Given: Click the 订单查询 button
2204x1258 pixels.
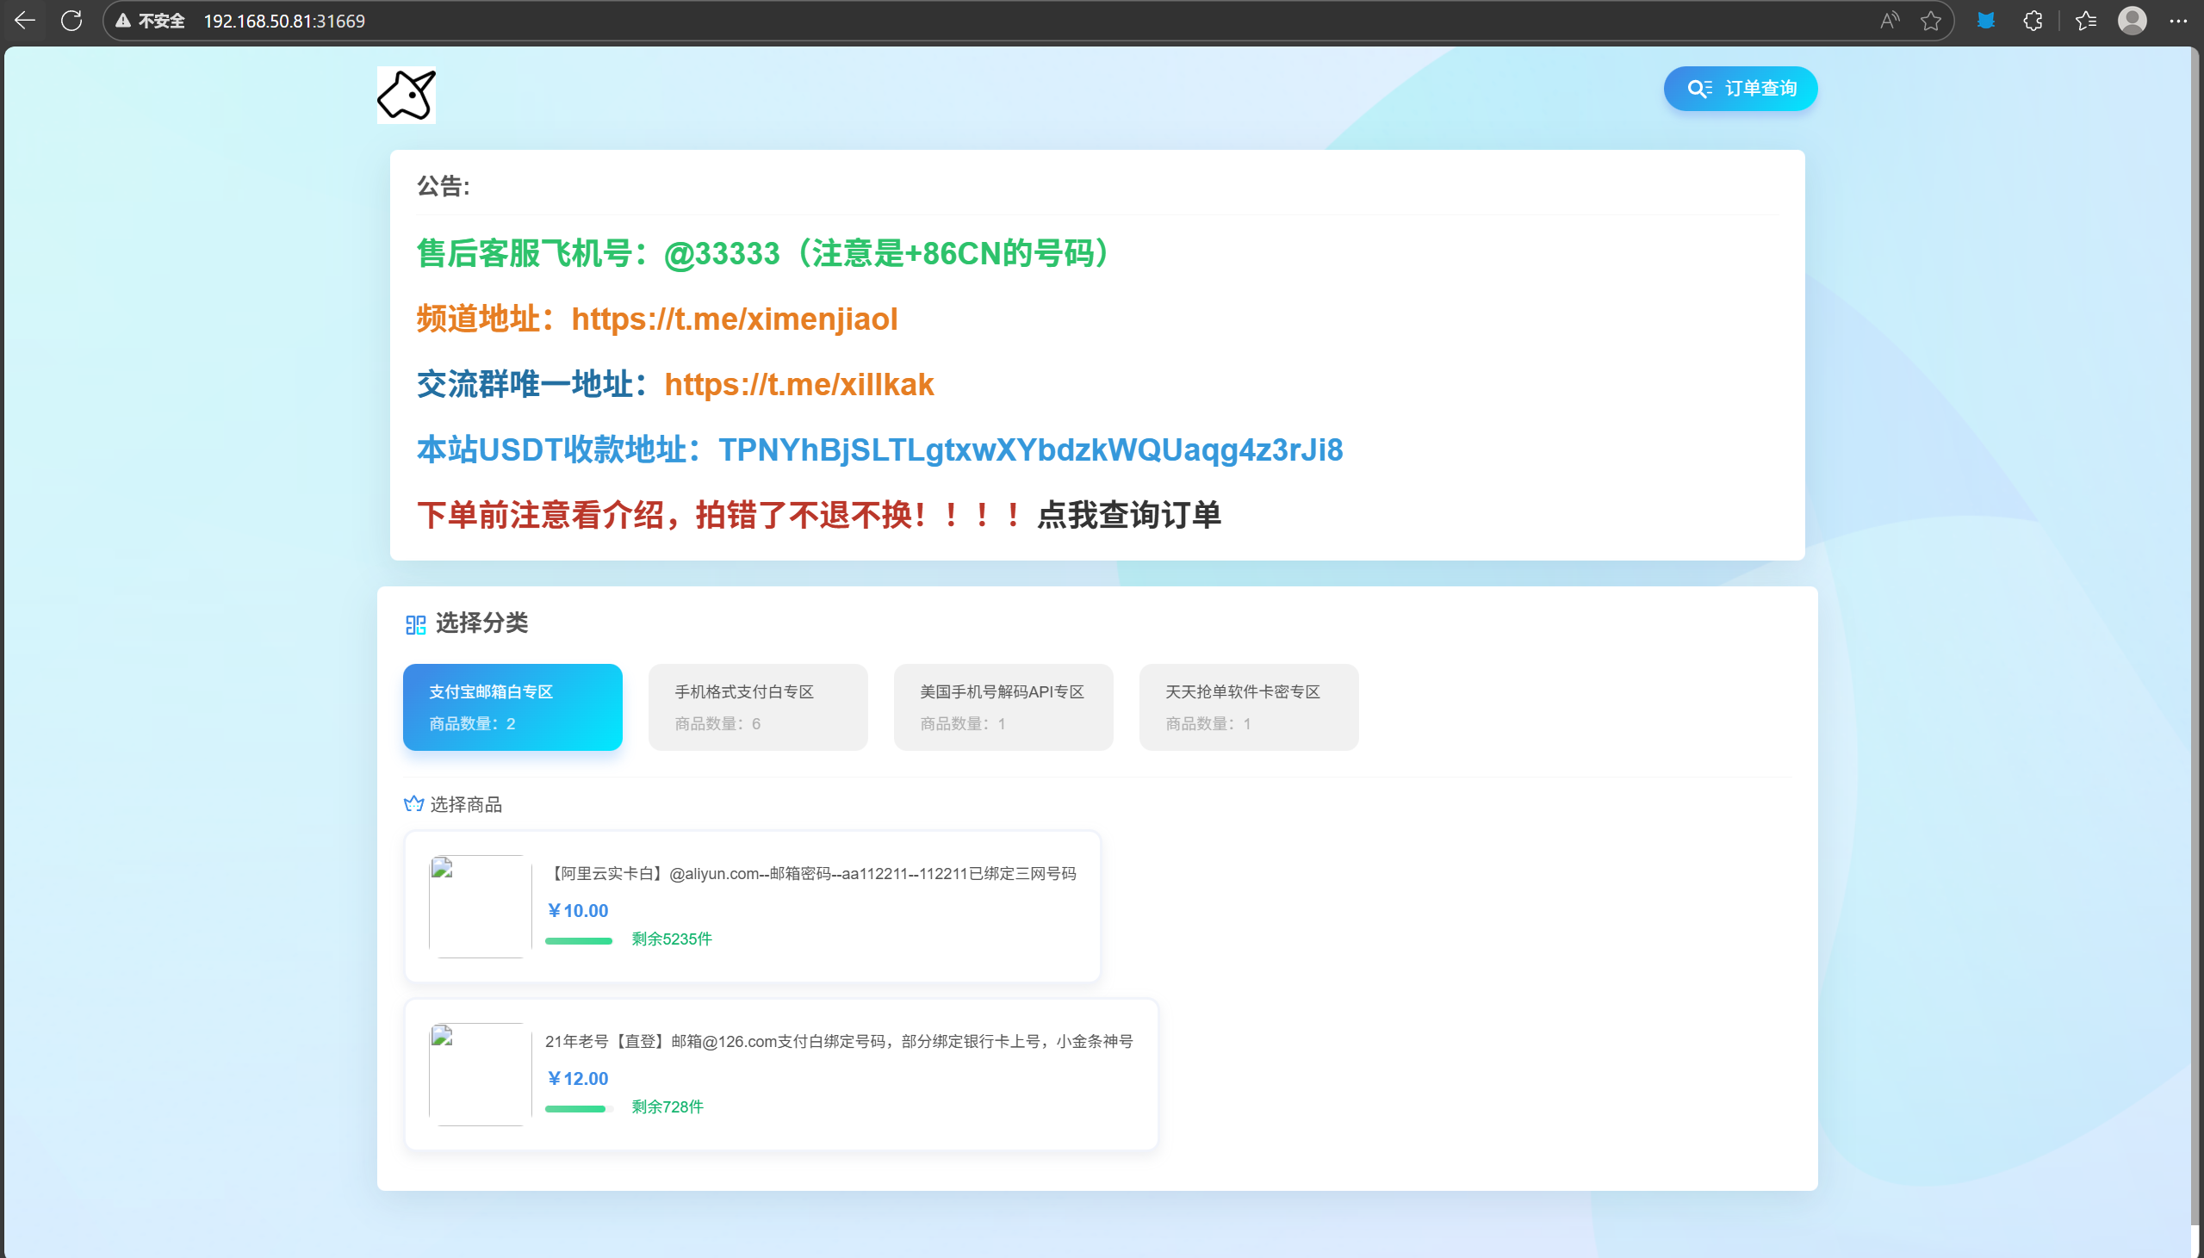Looking at the screenshot, I should click(x=1740, y=89).
